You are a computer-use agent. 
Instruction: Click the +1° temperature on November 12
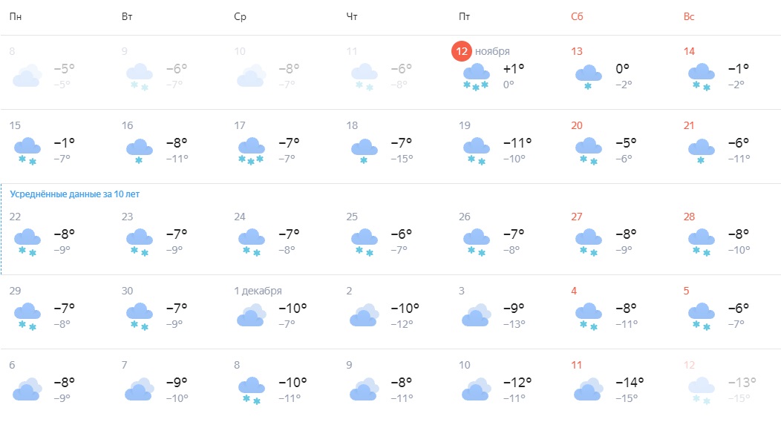514,69
